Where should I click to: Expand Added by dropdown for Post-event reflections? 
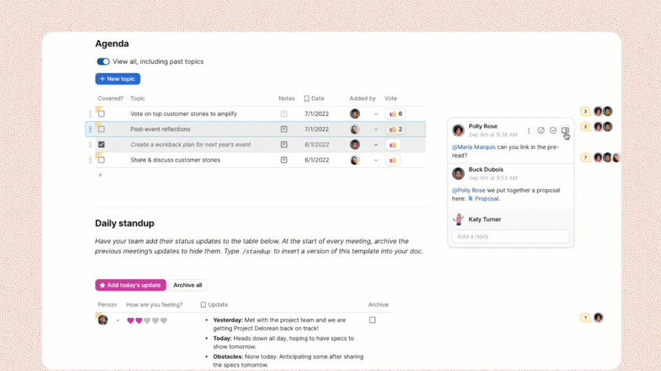click(376, 129)
